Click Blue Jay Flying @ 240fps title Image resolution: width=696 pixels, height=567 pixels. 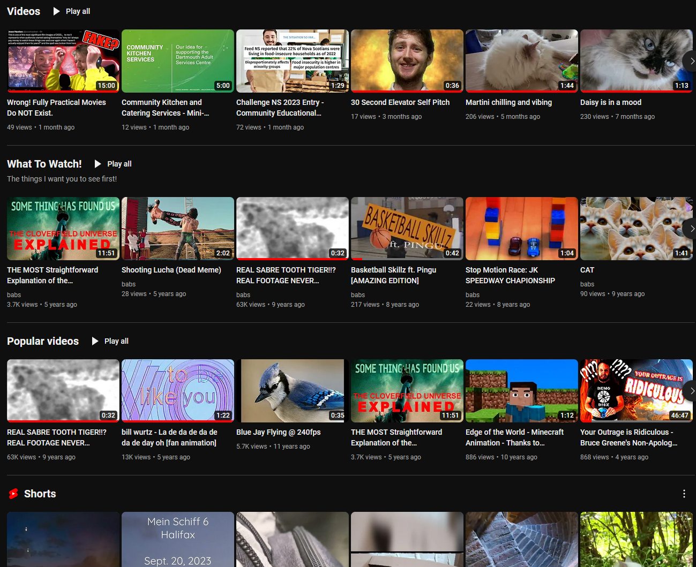coord(279,432)
